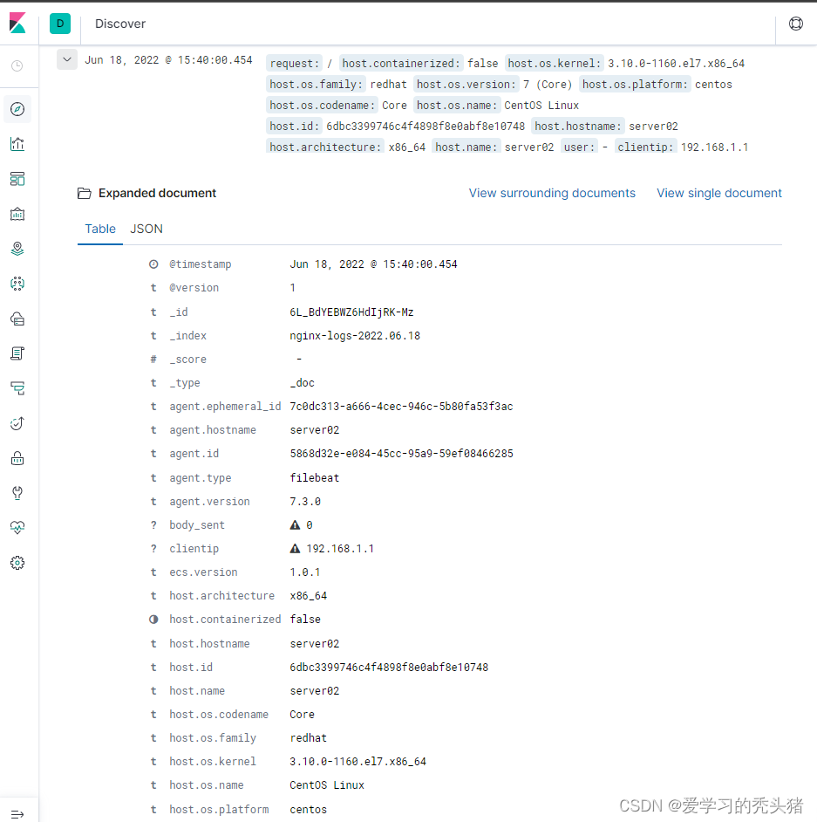
Task: Click View surrounding documents link
Action: [552, 193]
